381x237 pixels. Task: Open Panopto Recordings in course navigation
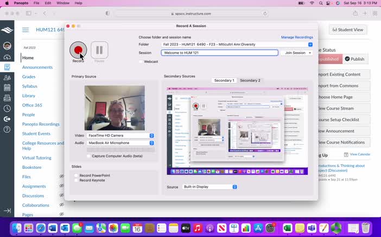pos(41,124)
